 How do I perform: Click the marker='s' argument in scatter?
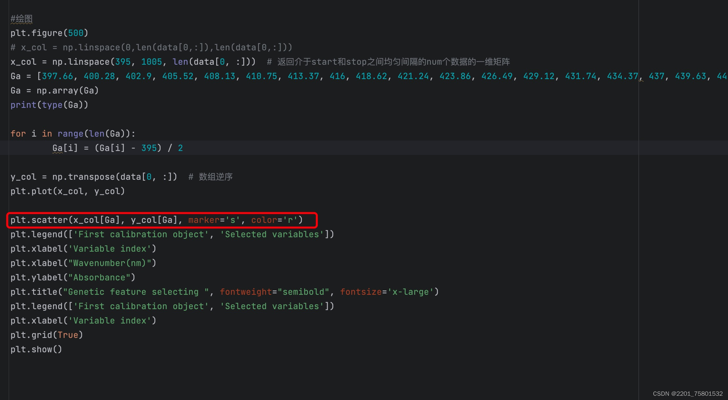[214, 220]
